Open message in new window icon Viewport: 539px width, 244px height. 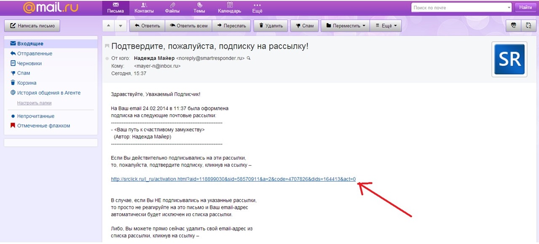click(x=528, y=26)
